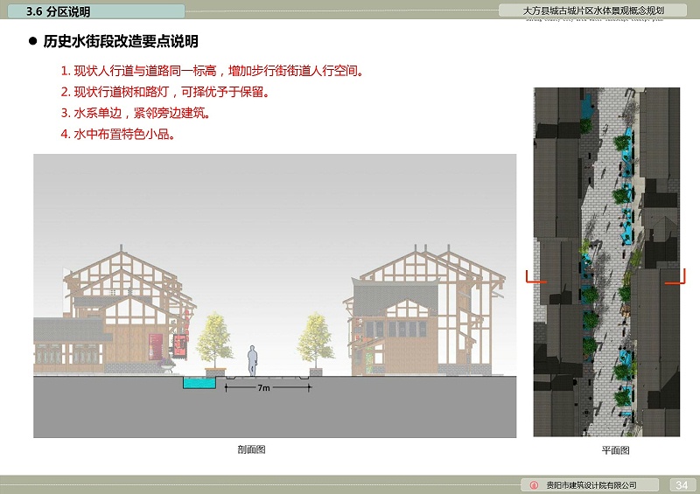
Task: Open the street plan view image
Action: click(x=606, y=262)
